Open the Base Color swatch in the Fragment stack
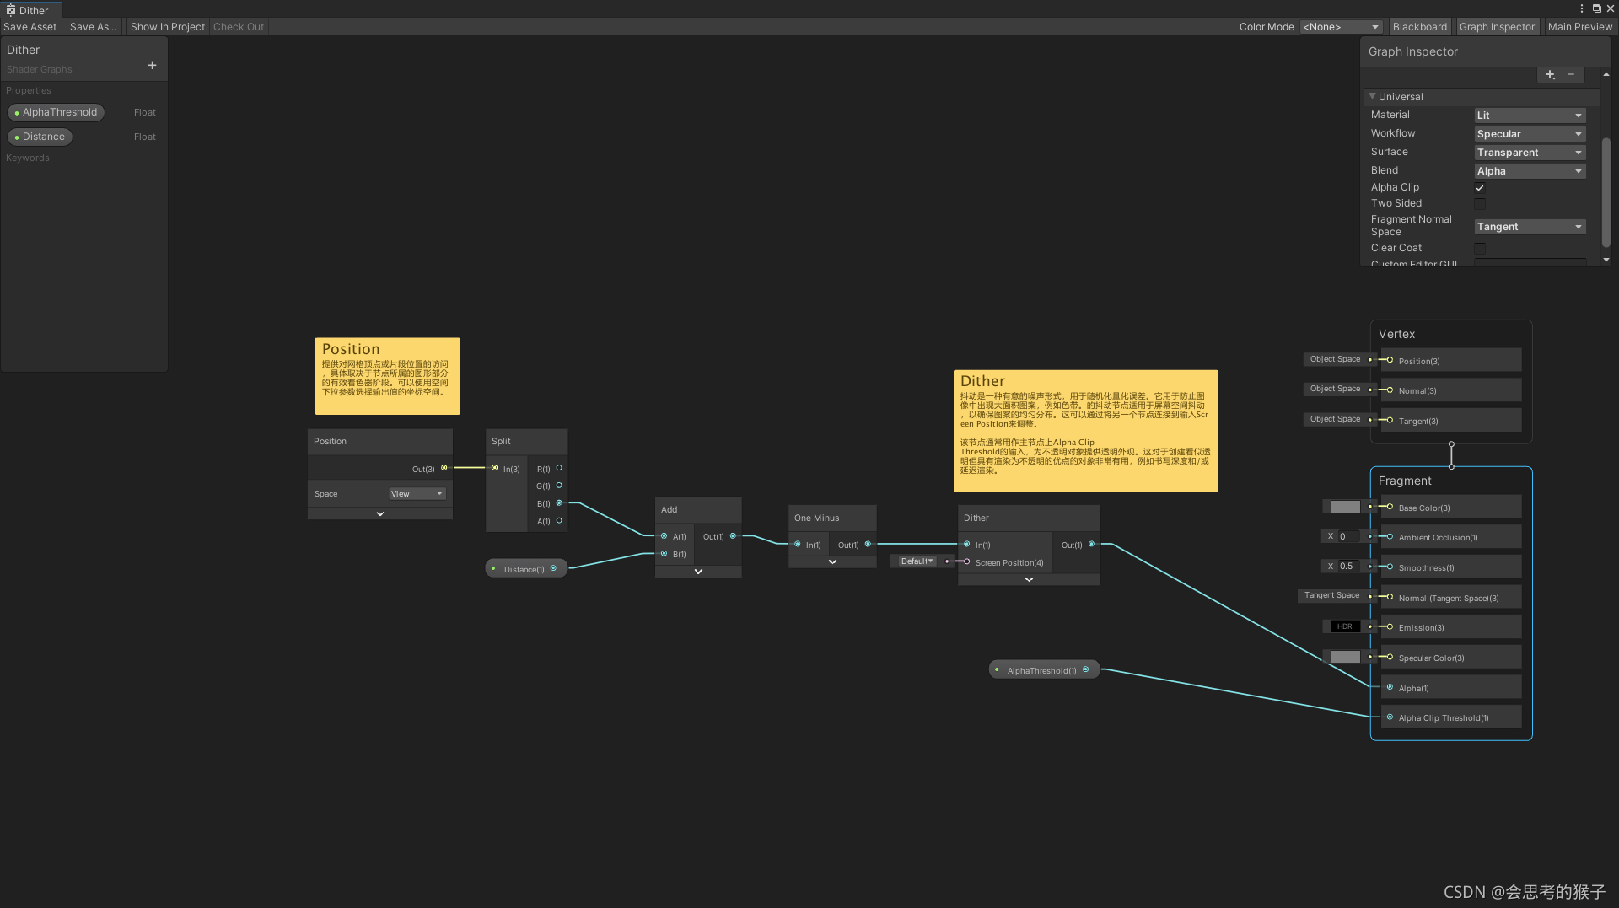This screenshot has width=1619, height=908. [1344, 507]
